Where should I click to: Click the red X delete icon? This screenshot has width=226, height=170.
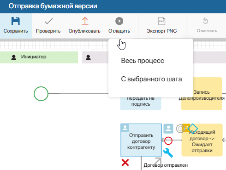click(125, 163)
